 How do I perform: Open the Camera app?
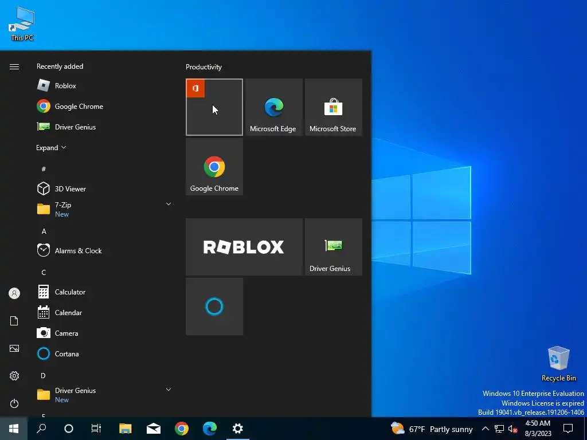coord(104,333)
